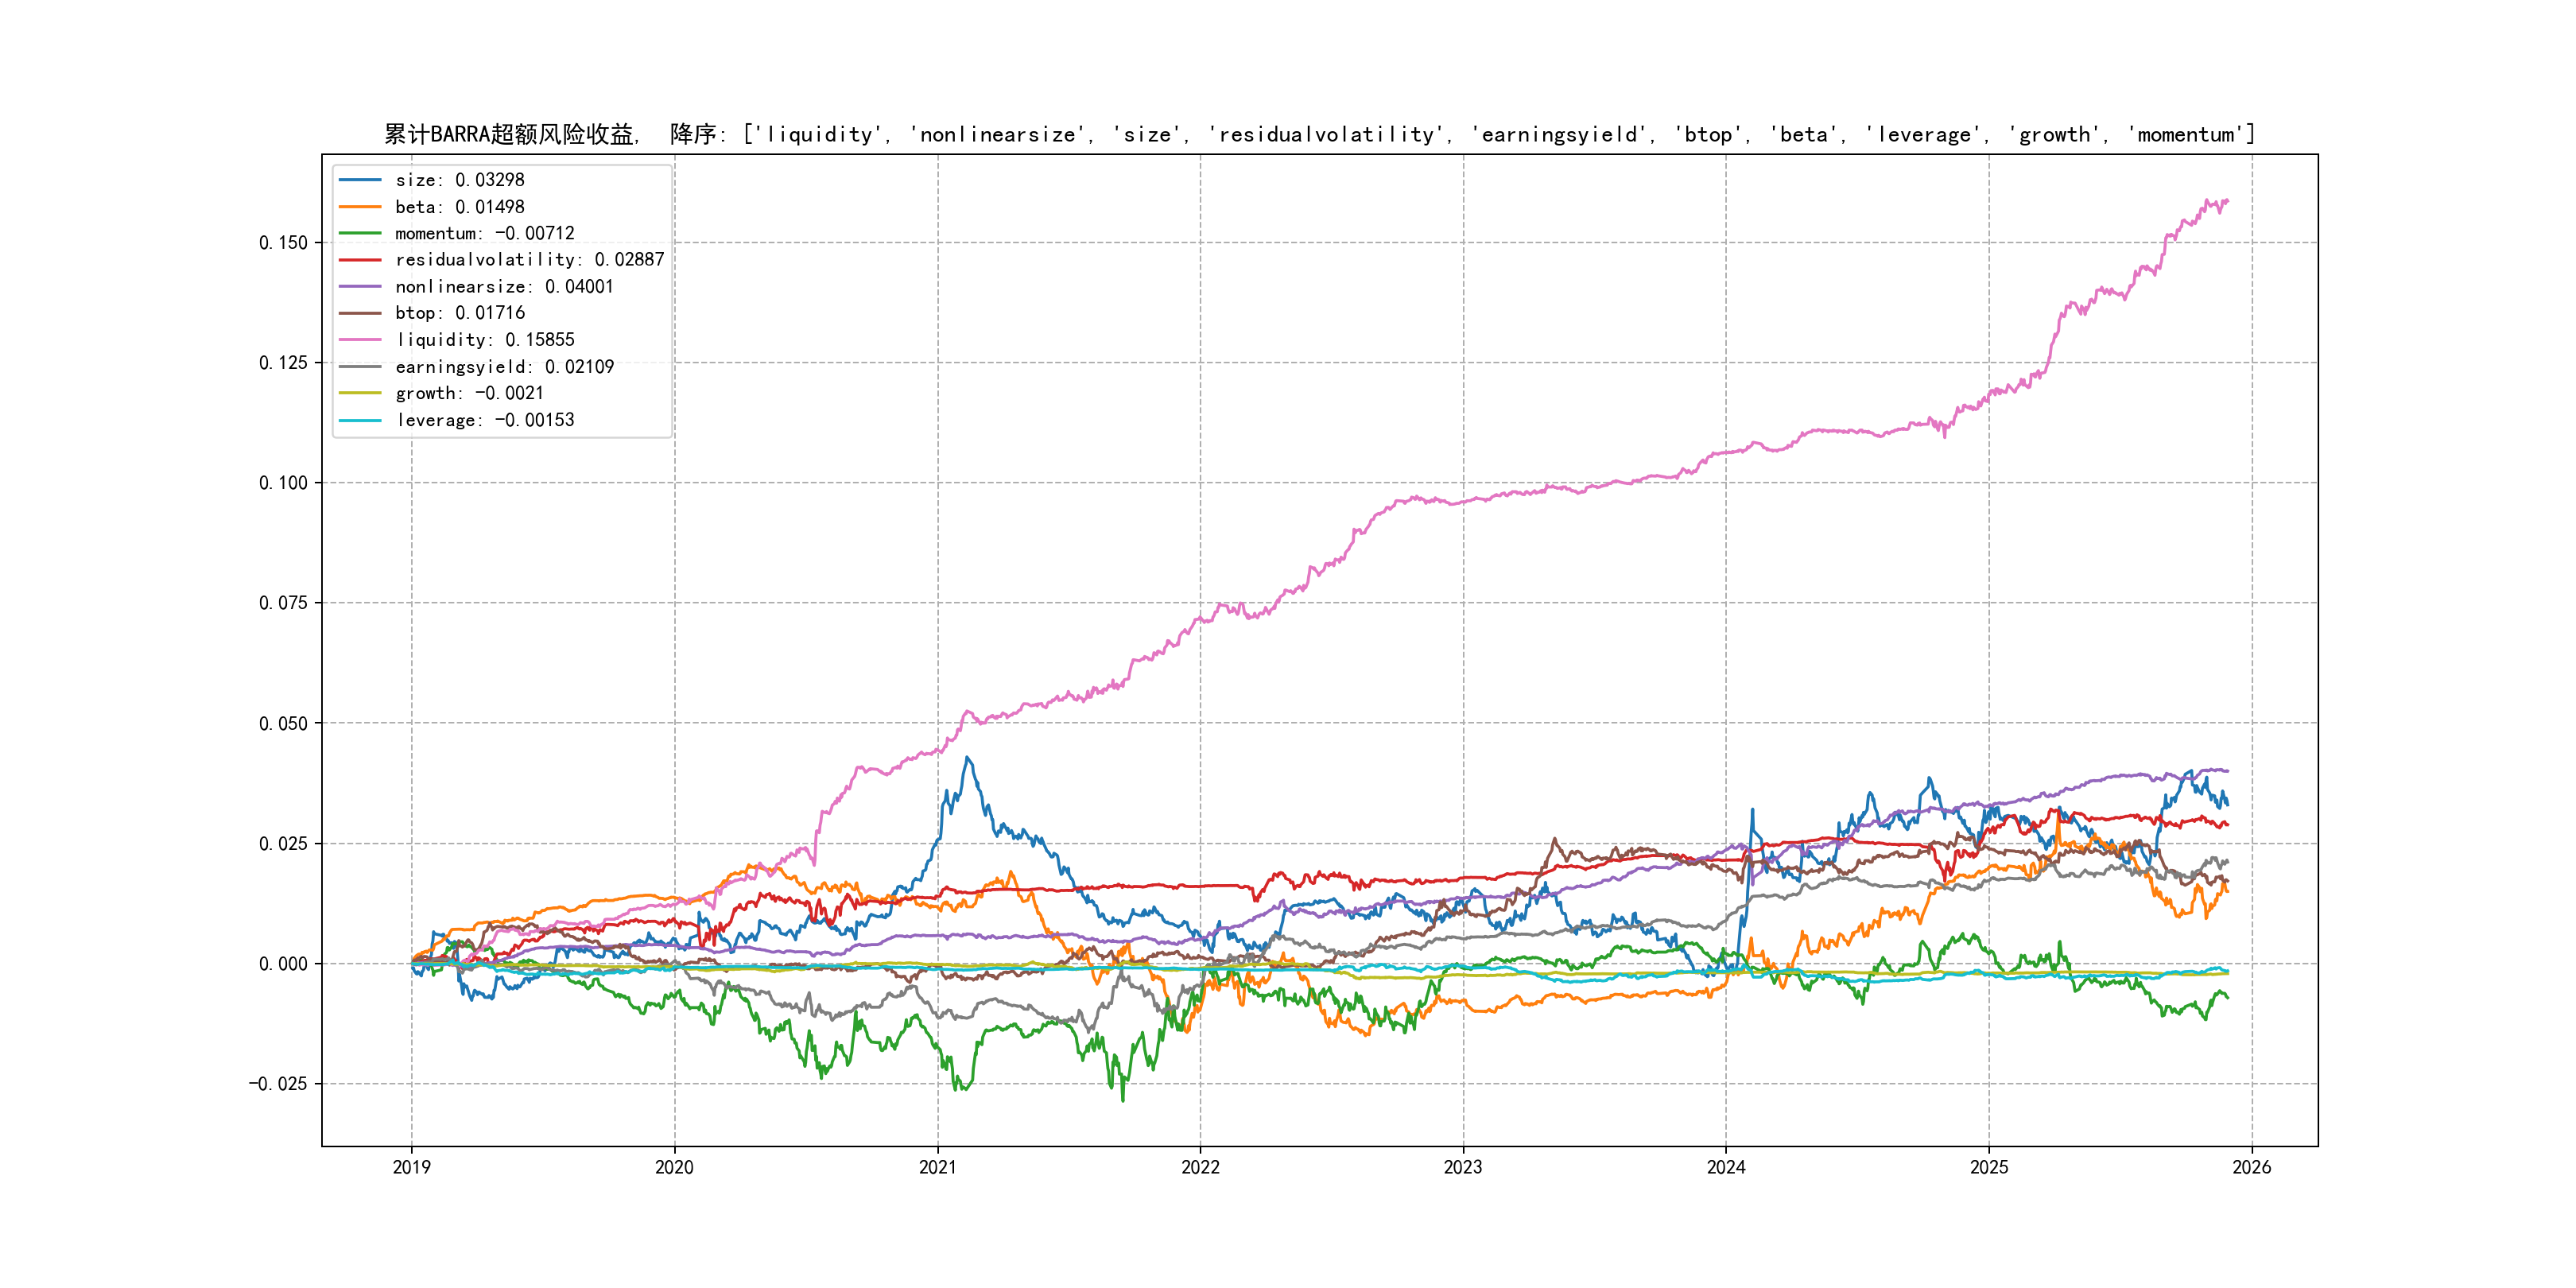Click the chart title text
Screen dimensions: 2576x1288
pyautogui.click(x=1319, y=134)
